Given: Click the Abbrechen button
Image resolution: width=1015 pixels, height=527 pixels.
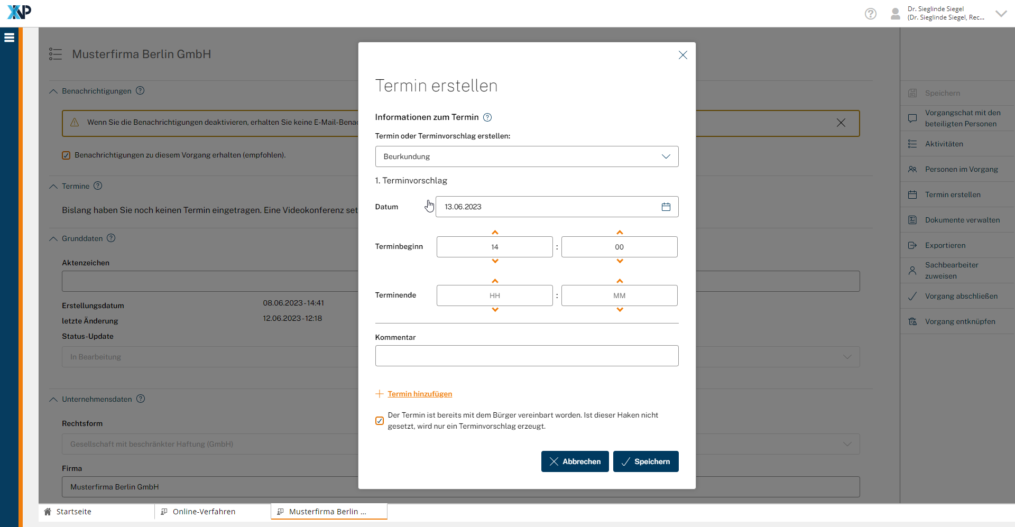Looking at the screenshot, I should click(575, 461).
